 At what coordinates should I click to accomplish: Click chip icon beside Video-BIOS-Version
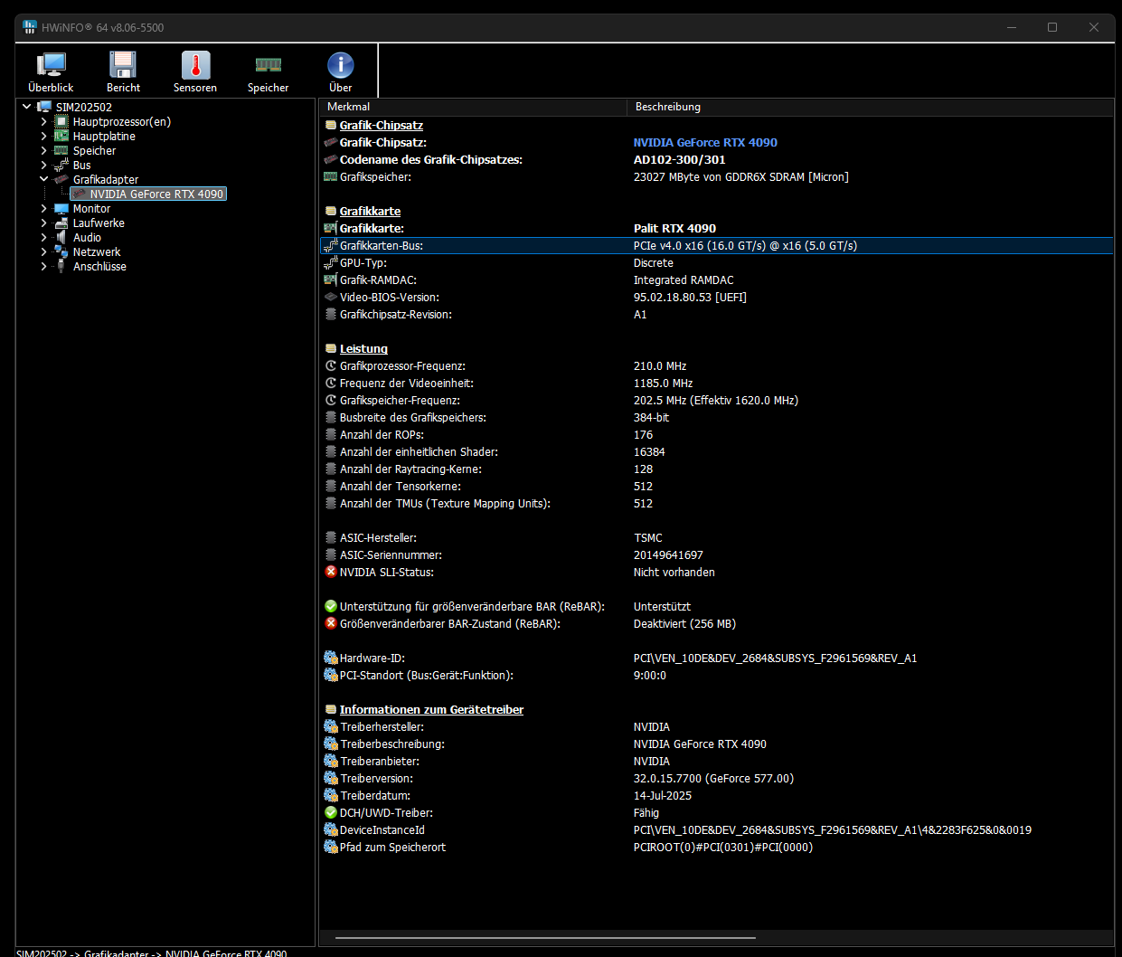pos(331,297)
